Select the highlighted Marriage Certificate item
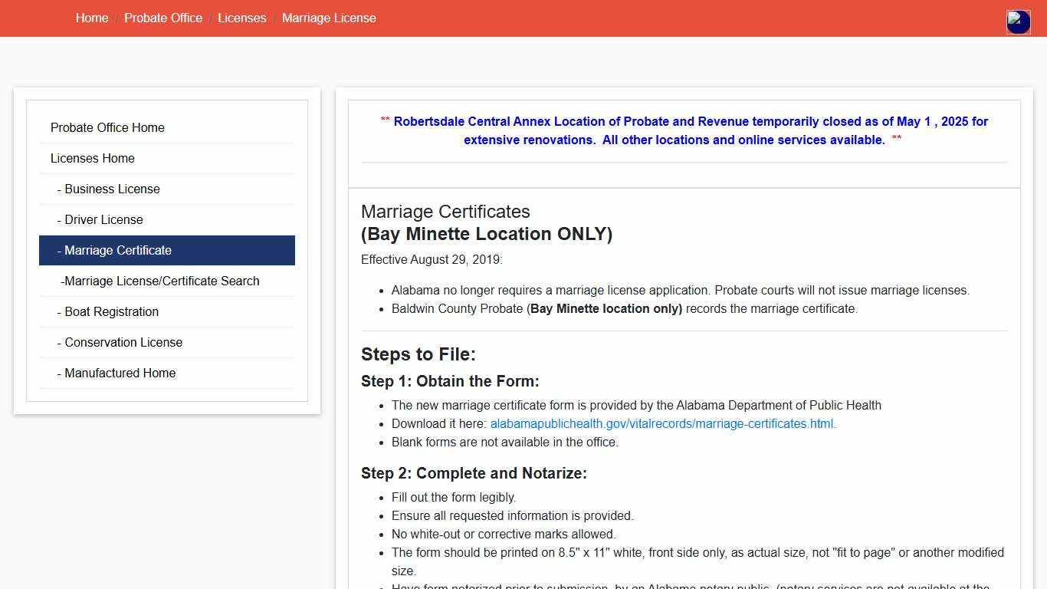Viewport: 1047px width, 589px height. point(118,250)
